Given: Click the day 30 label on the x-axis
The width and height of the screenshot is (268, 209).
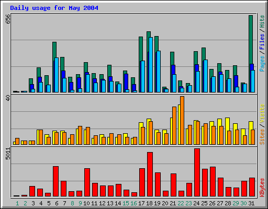Looking at the screenshot, I should pos(243,203).
